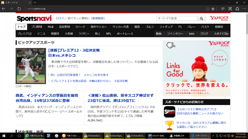
Task: Go back with the browser back arrow
Action: [x=3, y=9]
